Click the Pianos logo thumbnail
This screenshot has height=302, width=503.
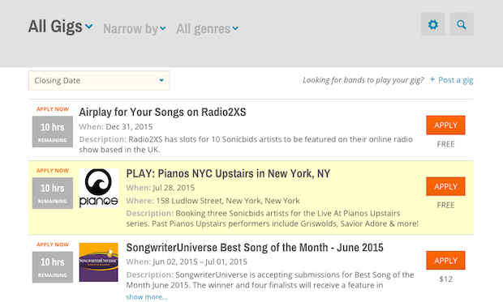[x=98, y=189]
